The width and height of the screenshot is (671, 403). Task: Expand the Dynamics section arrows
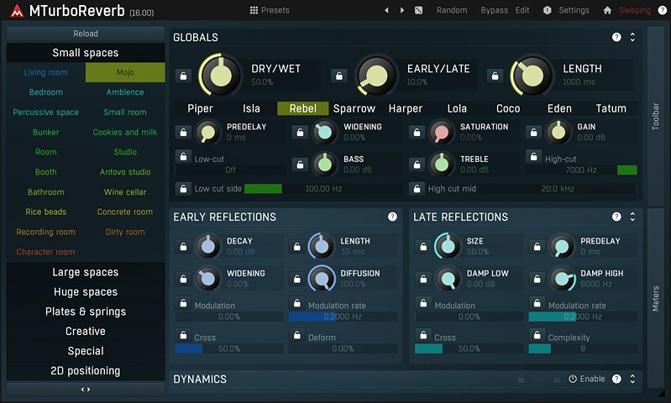(x=632, y=379)
